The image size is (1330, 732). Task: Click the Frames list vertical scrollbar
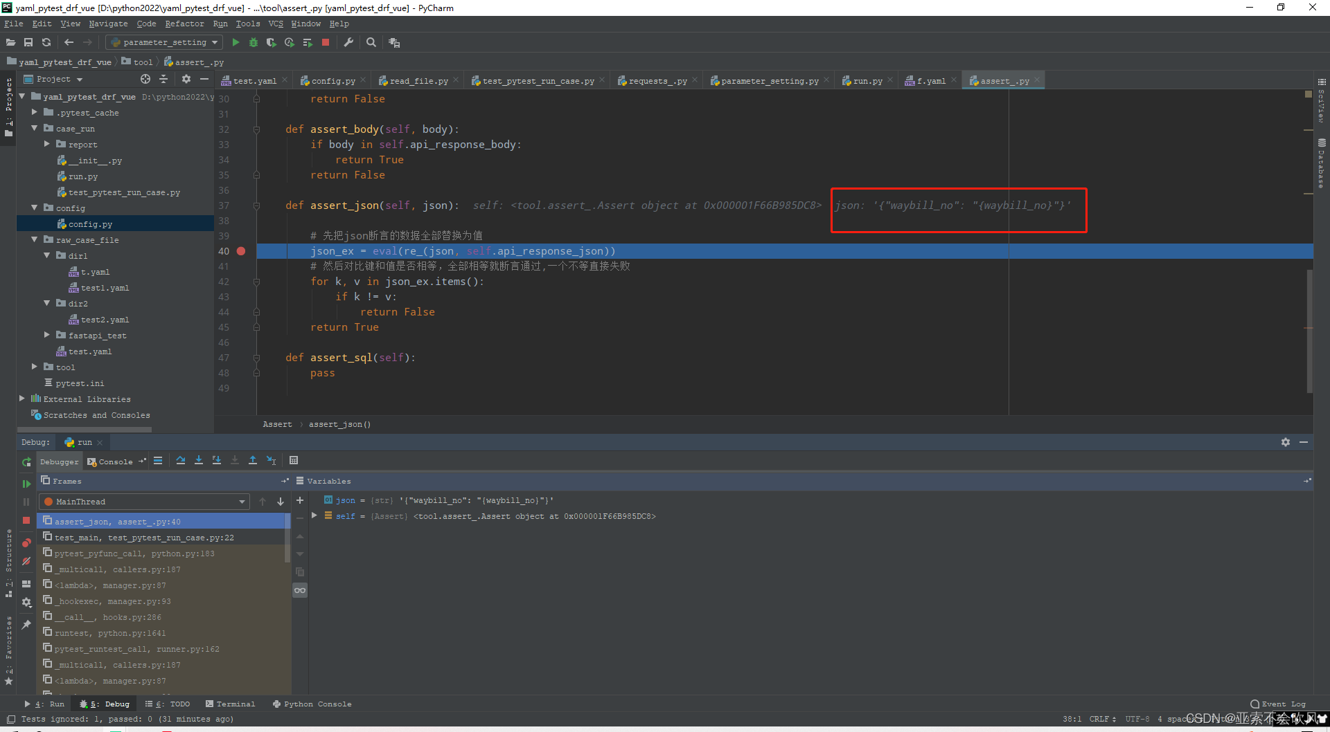click(x=287, y=538)
